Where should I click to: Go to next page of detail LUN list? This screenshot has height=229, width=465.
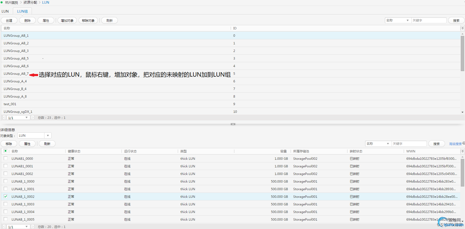tap(33, 227)
